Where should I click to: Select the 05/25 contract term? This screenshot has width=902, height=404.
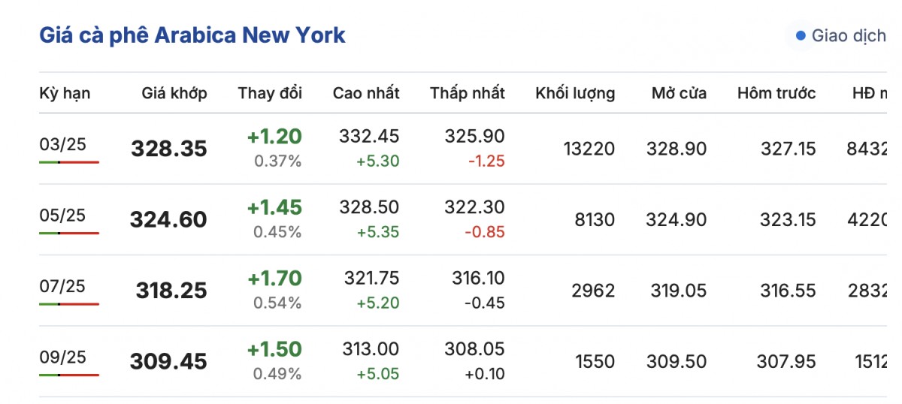[x=62, y=216]
